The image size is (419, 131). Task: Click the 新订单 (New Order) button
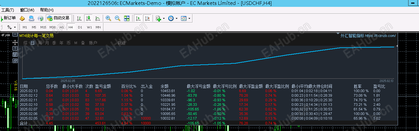tap(8, 18)
